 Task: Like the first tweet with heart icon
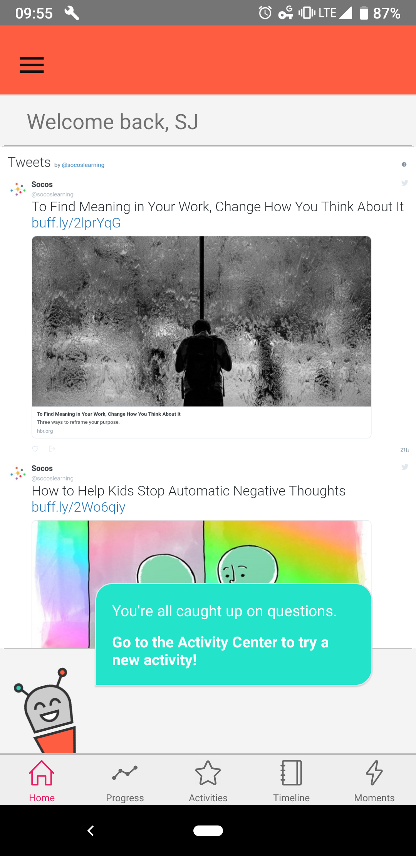pyautogui.click(x=35, y=448)
